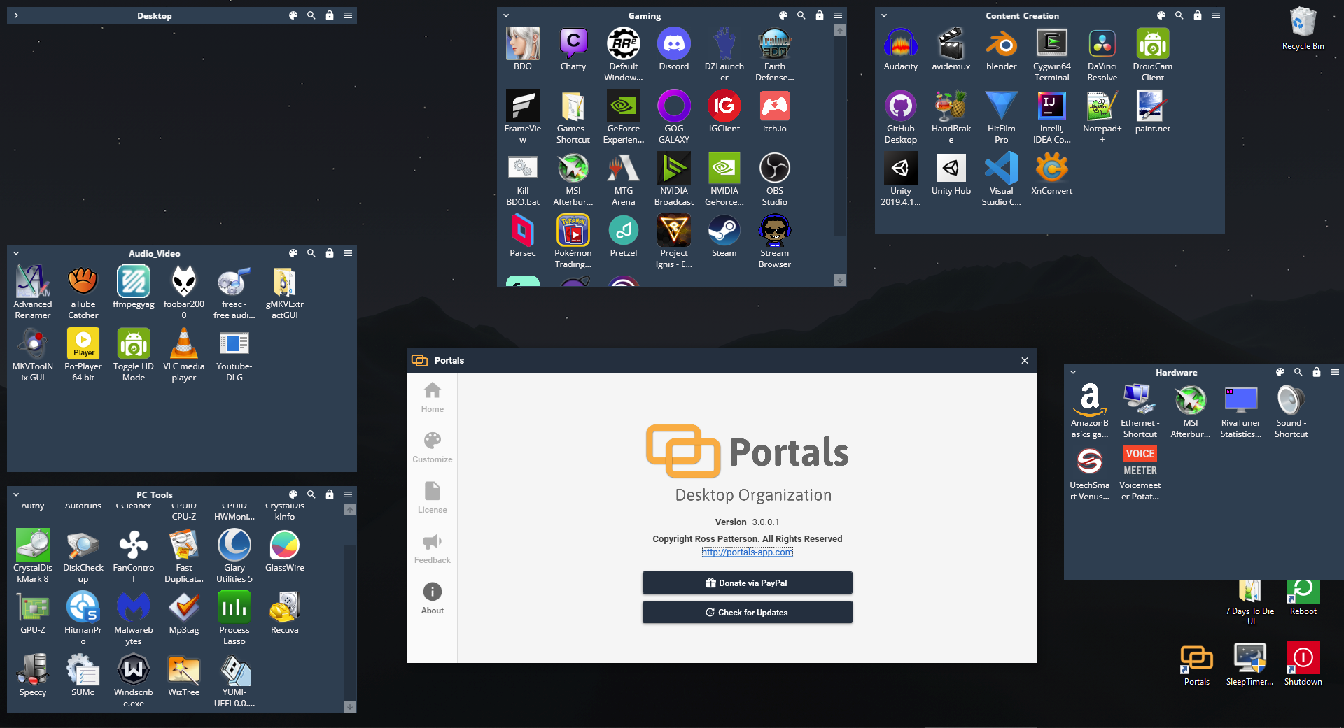Click PC_Tools portal scroll down arrow
This screenshot has width=1344, height=728.
[x=350, y=707]
